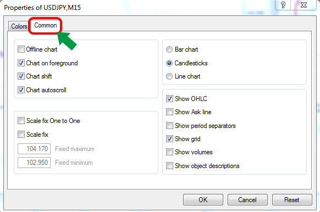Choose the Candlesticks chart type
The width and height of the screenshot is (320, 212).
pyautogui.click(x=169, y=63)
